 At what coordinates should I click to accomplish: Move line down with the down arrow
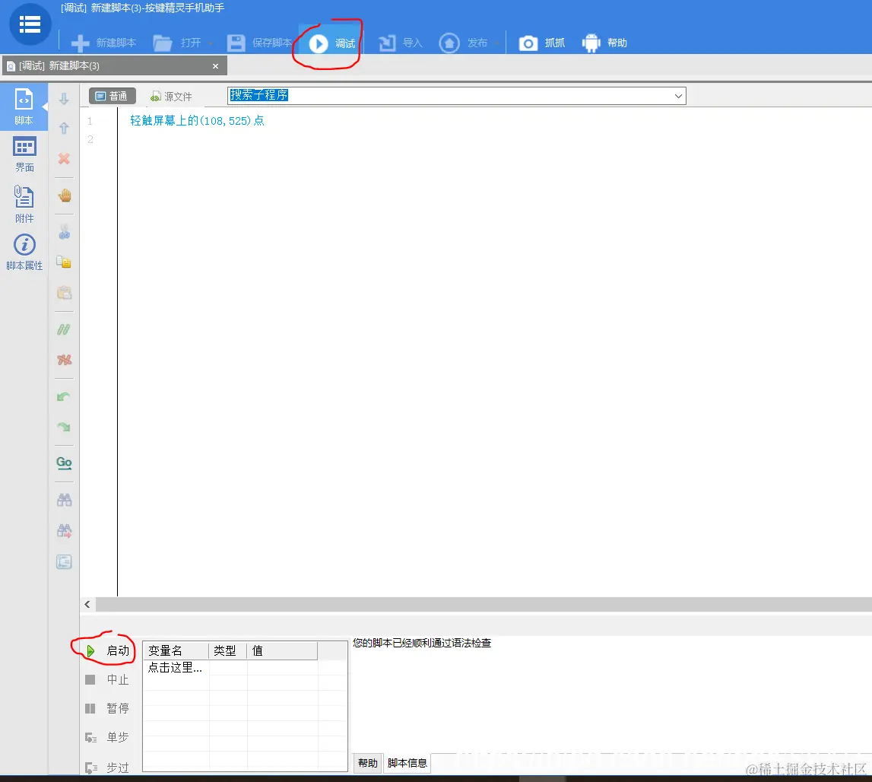64,99
